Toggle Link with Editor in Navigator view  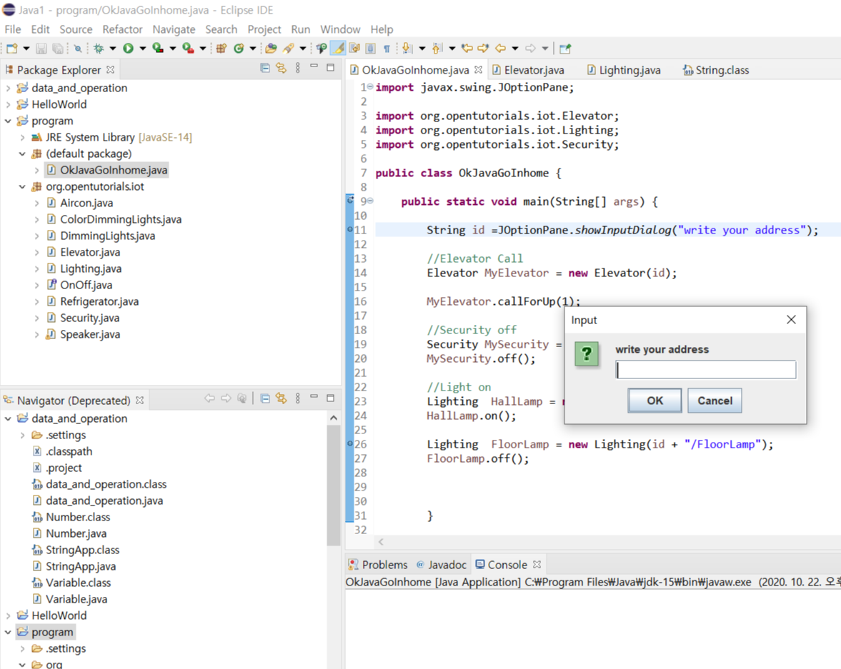281,398
